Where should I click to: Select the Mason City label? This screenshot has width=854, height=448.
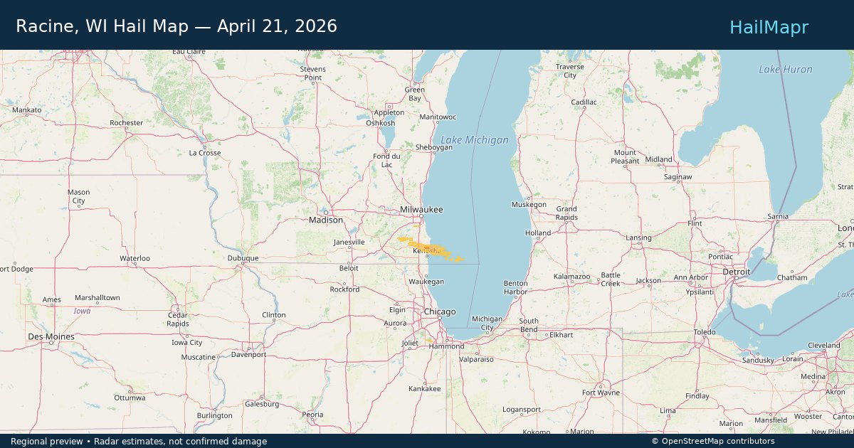tap(79, 196)
